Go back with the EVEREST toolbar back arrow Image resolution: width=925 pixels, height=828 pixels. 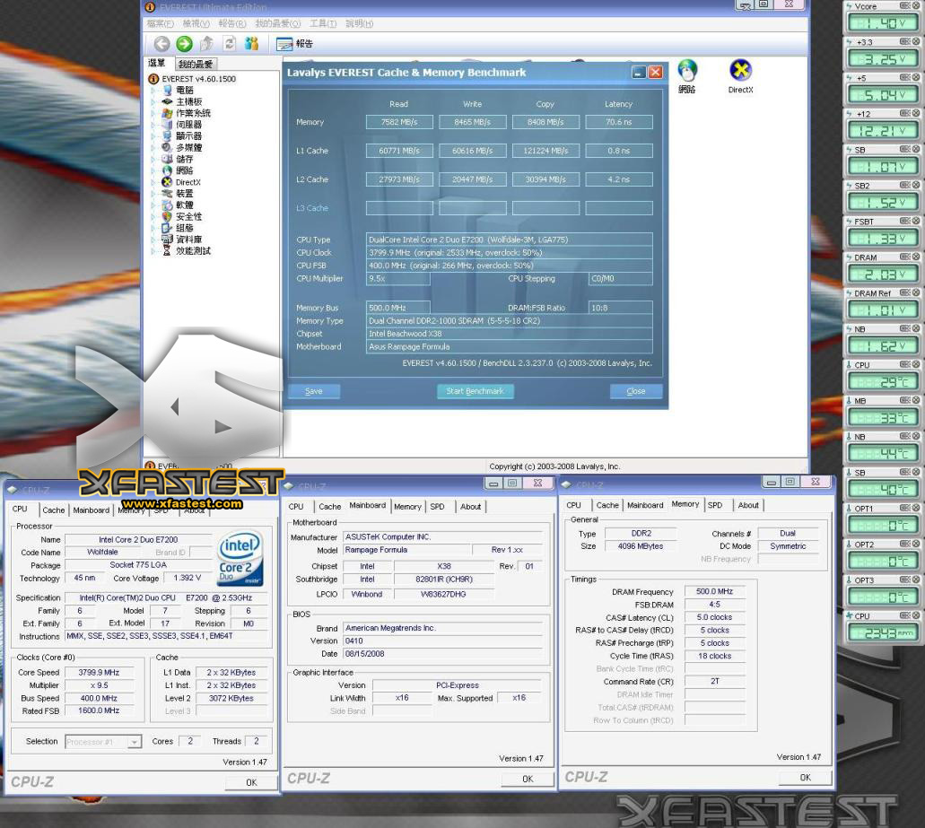click(161, 44)
